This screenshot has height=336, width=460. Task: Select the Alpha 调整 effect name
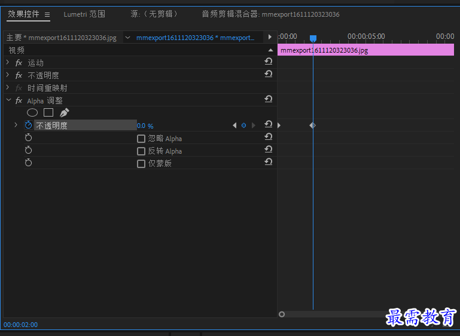[x=45, y=101]
